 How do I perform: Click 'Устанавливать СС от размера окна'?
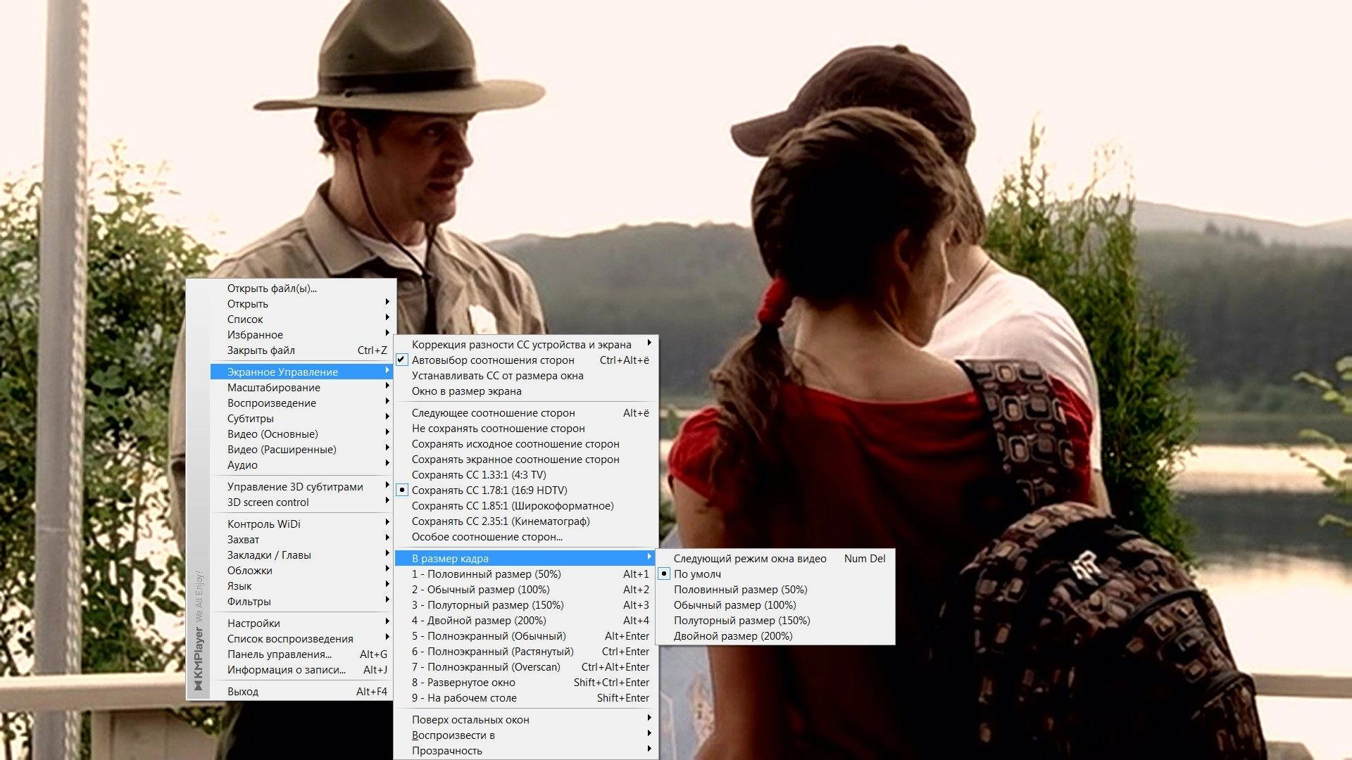(x=525, y=375)
